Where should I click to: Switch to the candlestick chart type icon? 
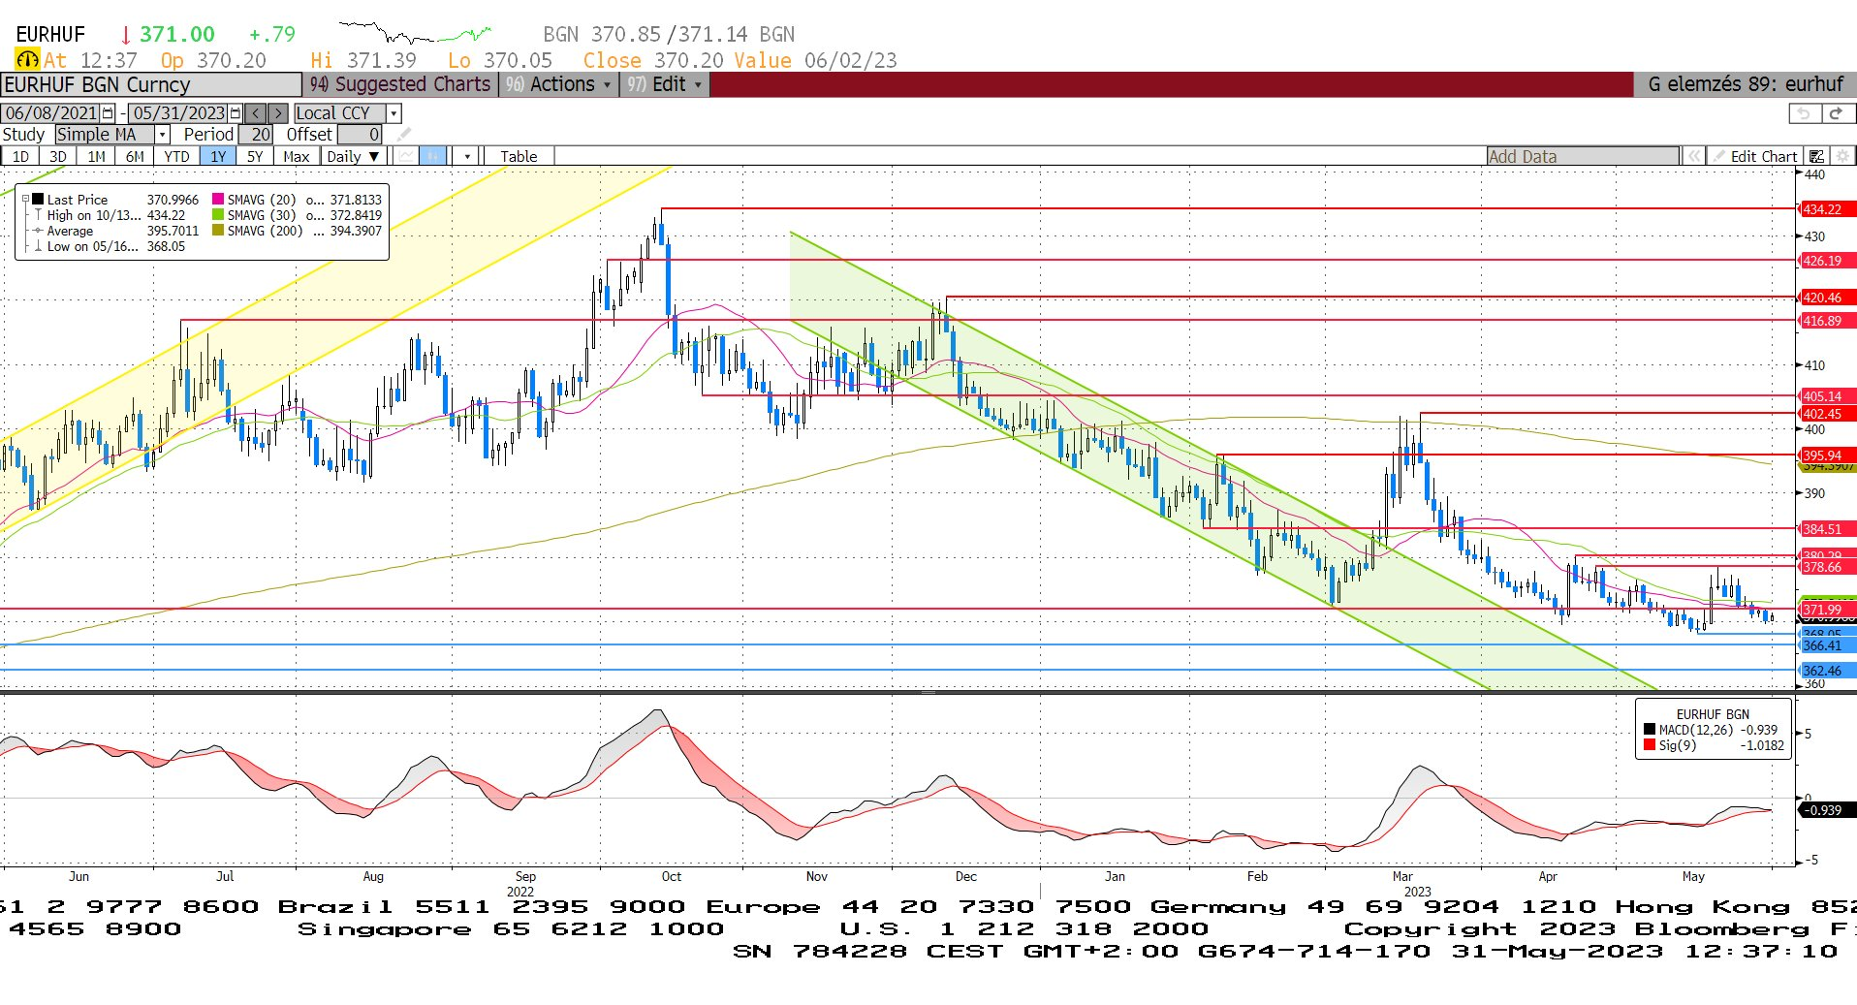tap(433, 156)
